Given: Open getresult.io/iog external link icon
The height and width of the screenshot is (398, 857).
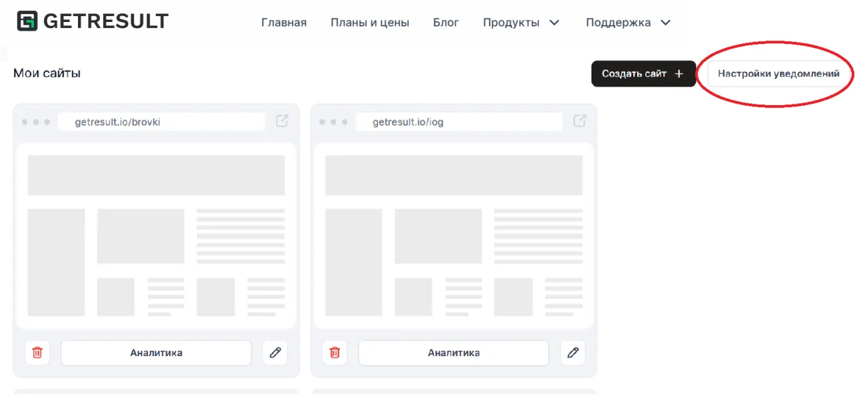Looking at the screenshot, I should pos(580,120).
